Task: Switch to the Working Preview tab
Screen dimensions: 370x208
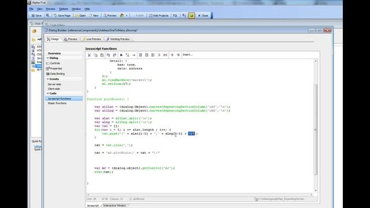Action: (x=118, y=39)
